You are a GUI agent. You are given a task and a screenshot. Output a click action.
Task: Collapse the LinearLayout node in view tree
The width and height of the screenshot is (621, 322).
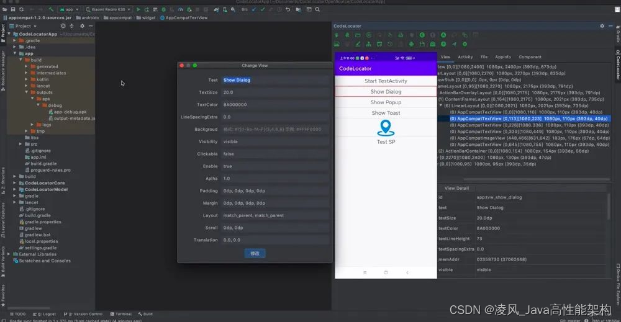pos(440,105)
